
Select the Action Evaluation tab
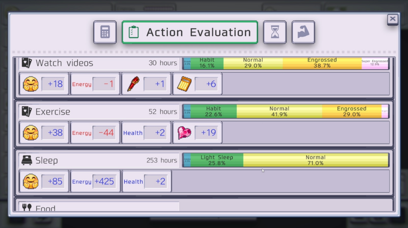pyautogui.click(x=190, y=32)
